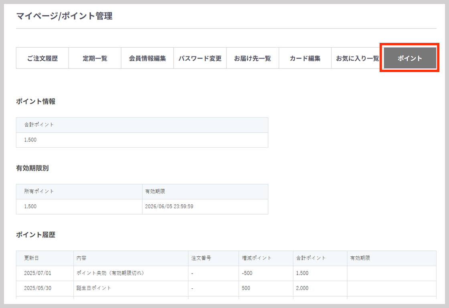Click the -500 point change cell
The height and width of the screenshot is (308, 449).
247,273
